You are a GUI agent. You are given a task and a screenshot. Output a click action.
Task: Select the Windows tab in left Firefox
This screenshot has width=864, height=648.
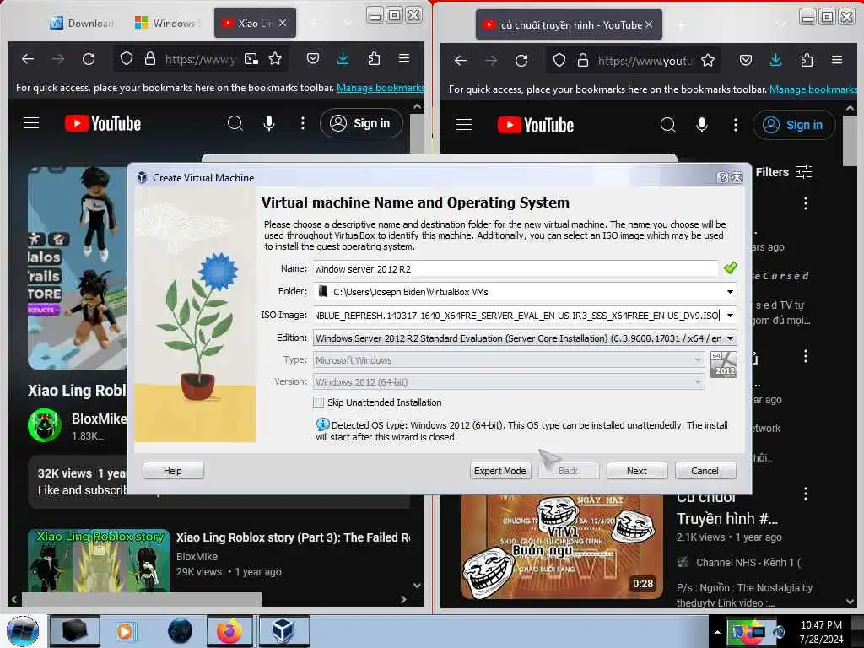pyautogui.click(x=166, y=23)
